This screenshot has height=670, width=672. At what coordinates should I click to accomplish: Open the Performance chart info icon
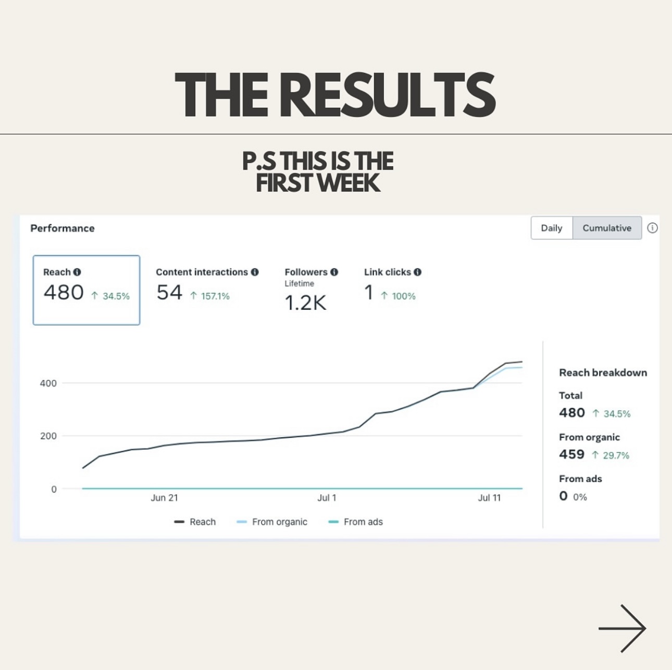[x=652, y=228]
